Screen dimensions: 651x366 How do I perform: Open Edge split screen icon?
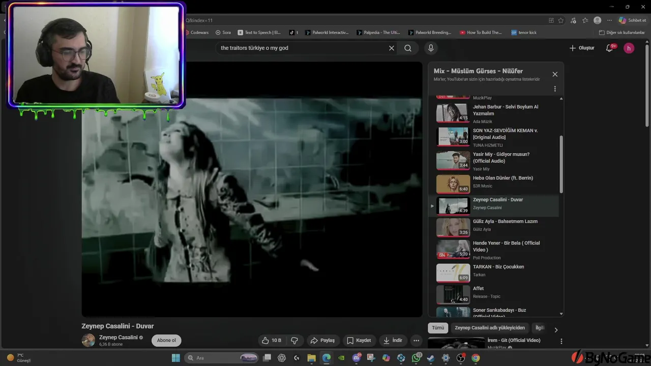551,20
